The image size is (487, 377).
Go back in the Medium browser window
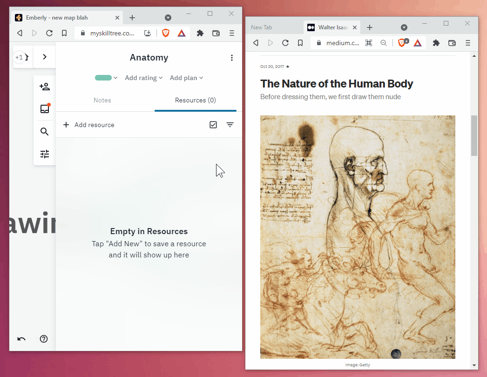[x=256, y=43]
